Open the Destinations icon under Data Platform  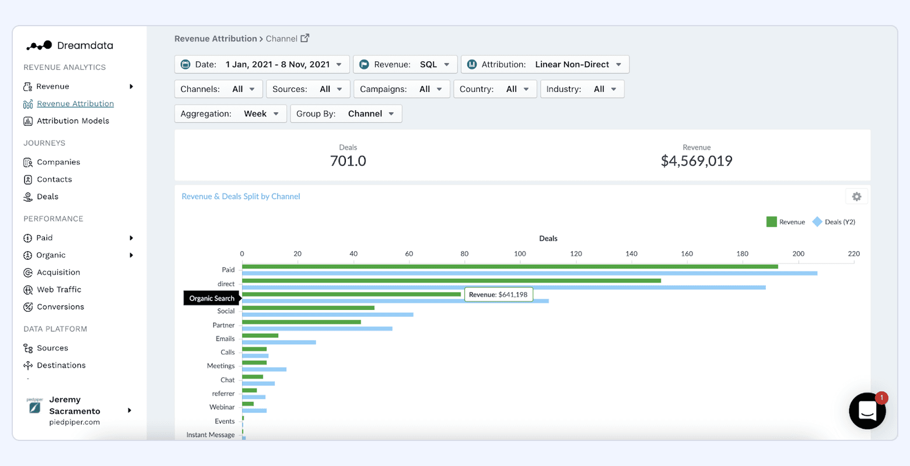pos(29,365)
